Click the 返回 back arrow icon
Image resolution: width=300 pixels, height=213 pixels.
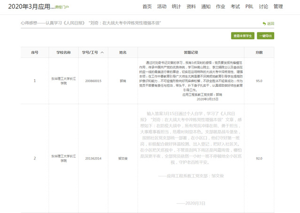coord(264,23)
